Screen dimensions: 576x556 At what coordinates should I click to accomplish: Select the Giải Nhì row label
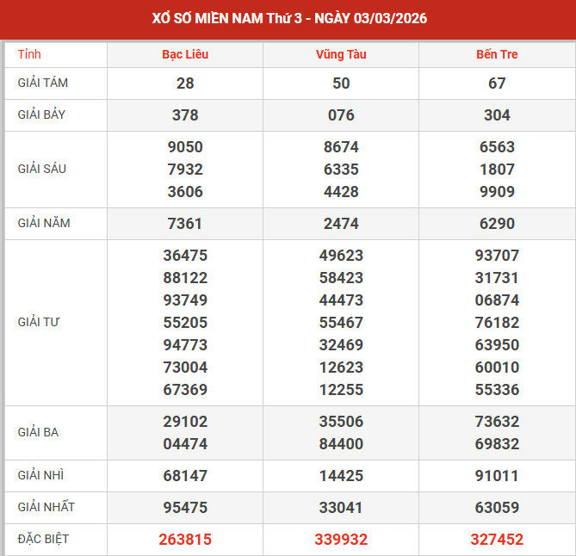pos(40,475)
